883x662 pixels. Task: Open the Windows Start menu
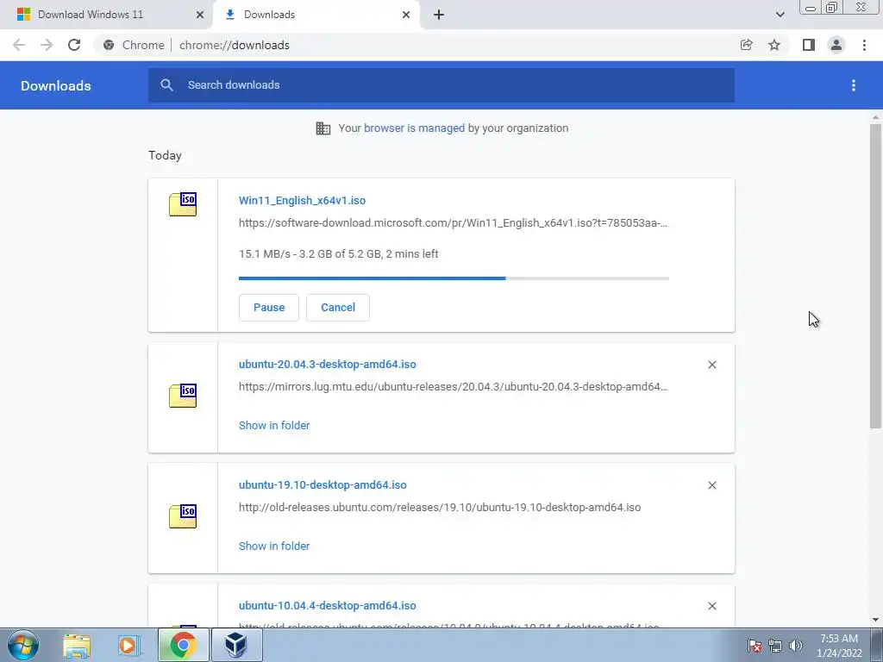[23, 645]
